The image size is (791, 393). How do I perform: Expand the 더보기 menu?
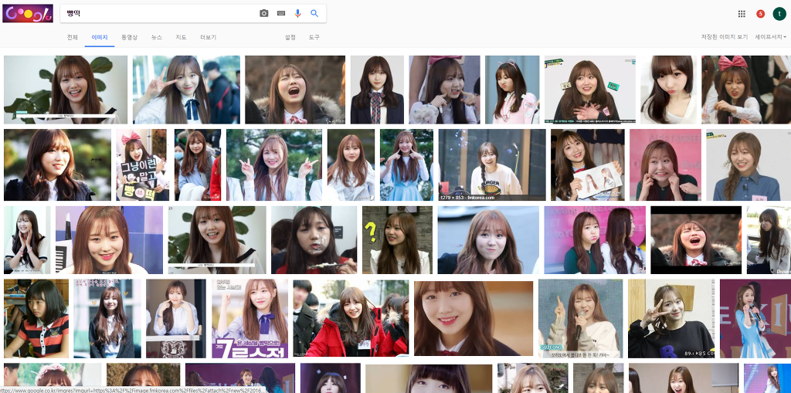(208, 37)
